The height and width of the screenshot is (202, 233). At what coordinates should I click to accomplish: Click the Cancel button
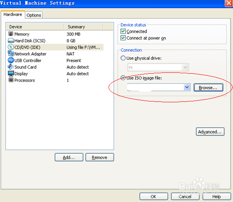(185, 197)
